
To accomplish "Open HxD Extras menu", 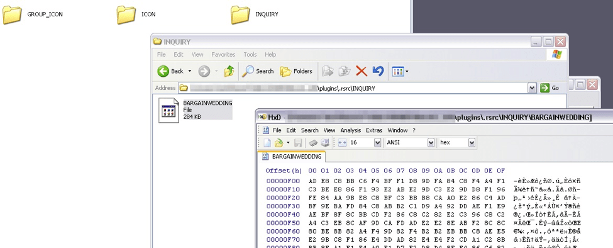I will click(x=374, y=130).
